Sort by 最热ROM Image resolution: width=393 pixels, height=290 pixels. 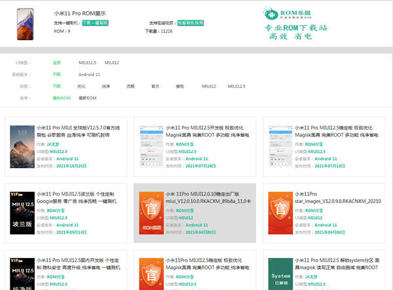click(x=62, y=98)
